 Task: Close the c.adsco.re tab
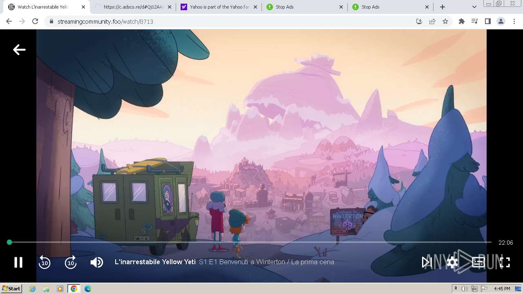coord(170,7)
